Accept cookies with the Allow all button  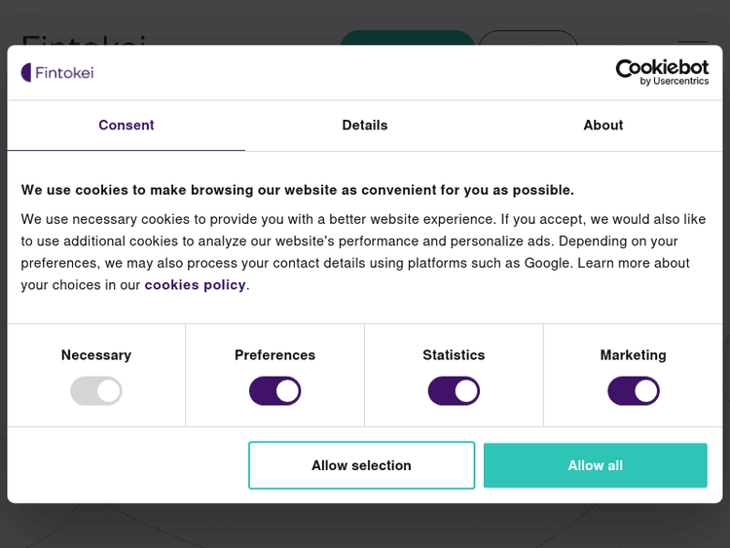(595, 465)
